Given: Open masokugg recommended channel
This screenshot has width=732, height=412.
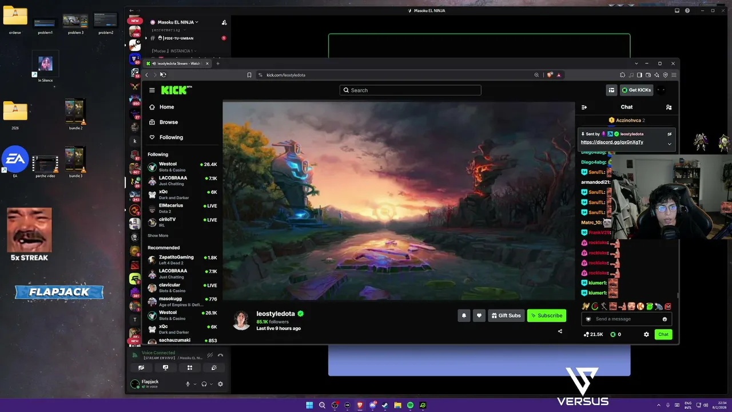Looking at the screenshot, I should coord(182,302).
